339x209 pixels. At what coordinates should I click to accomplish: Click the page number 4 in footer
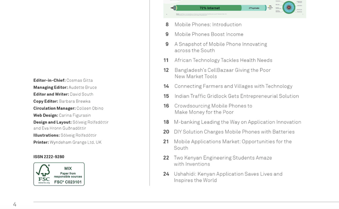(15, 205)
